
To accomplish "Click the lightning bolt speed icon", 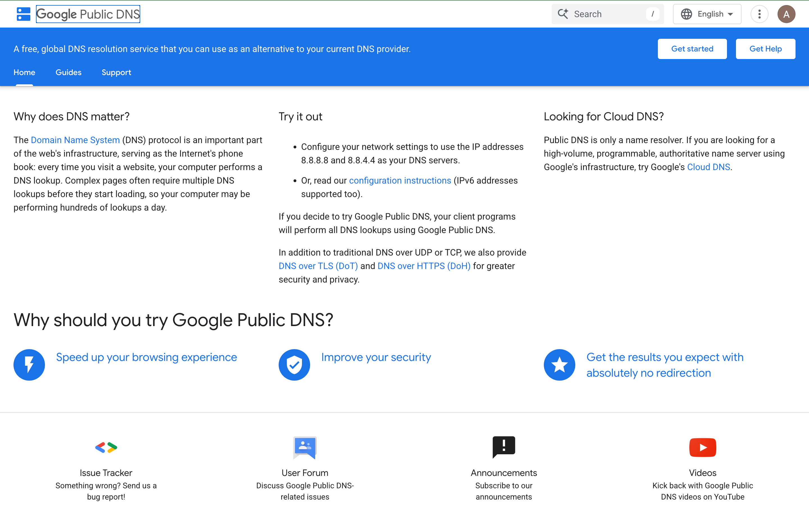I will (x=29, y=365).
